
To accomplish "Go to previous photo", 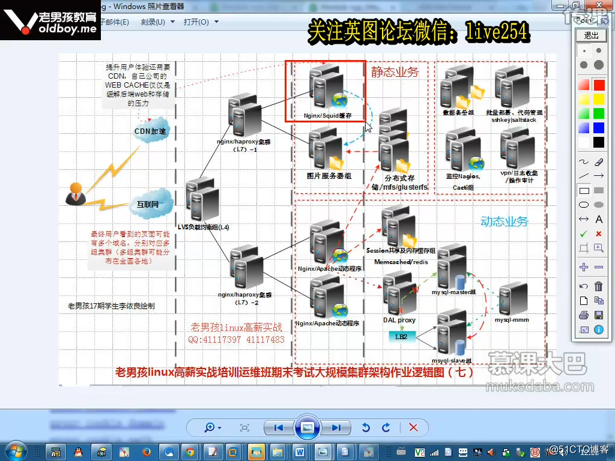I will click(x=279, y=427).
